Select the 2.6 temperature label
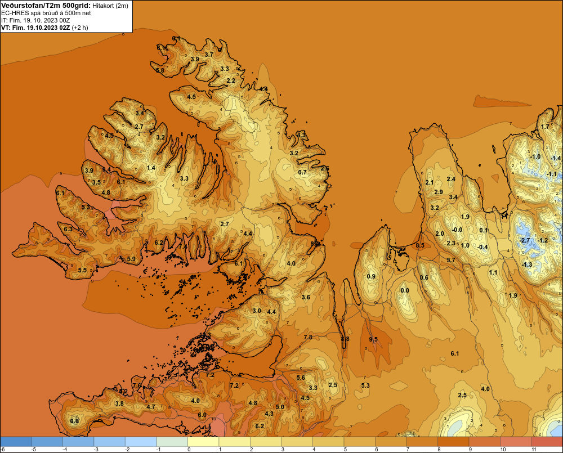 [x=325, y=168]
